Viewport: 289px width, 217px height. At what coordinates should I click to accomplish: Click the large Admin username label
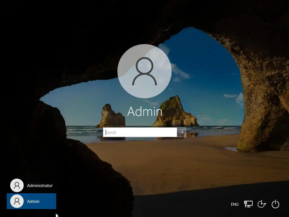coord(145,111)
